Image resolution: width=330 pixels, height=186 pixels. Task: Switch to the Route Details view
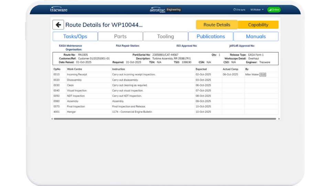pyautogui.click(x=217, y=25)
